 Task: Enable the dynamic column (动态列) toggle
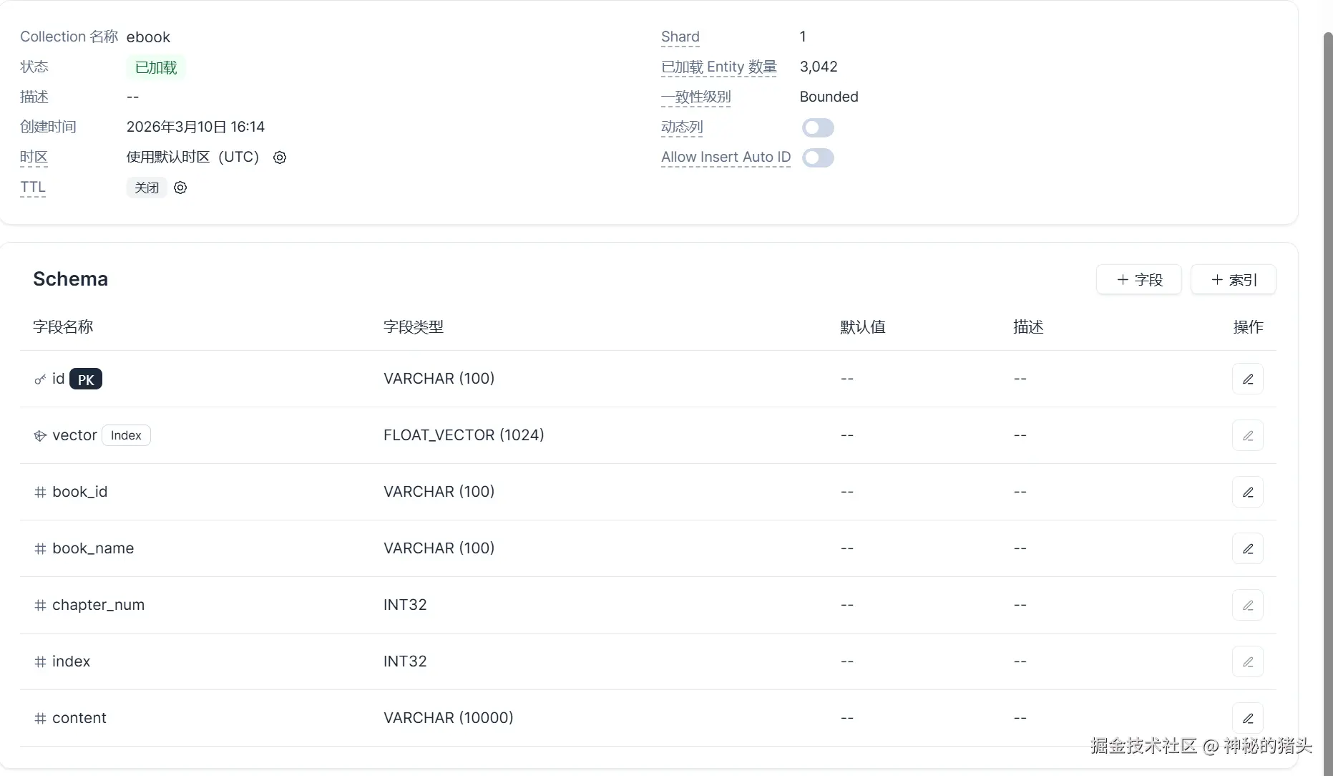818,128
